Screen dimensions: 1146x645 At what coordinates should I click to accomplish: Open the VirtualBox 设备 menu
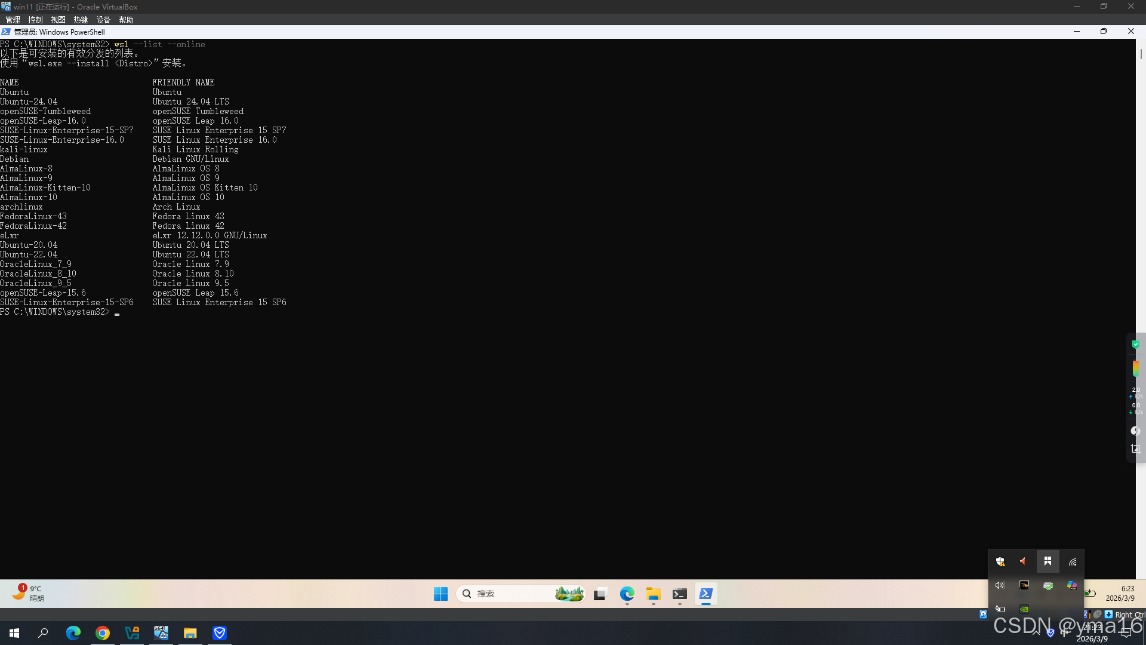coord(103,20)
